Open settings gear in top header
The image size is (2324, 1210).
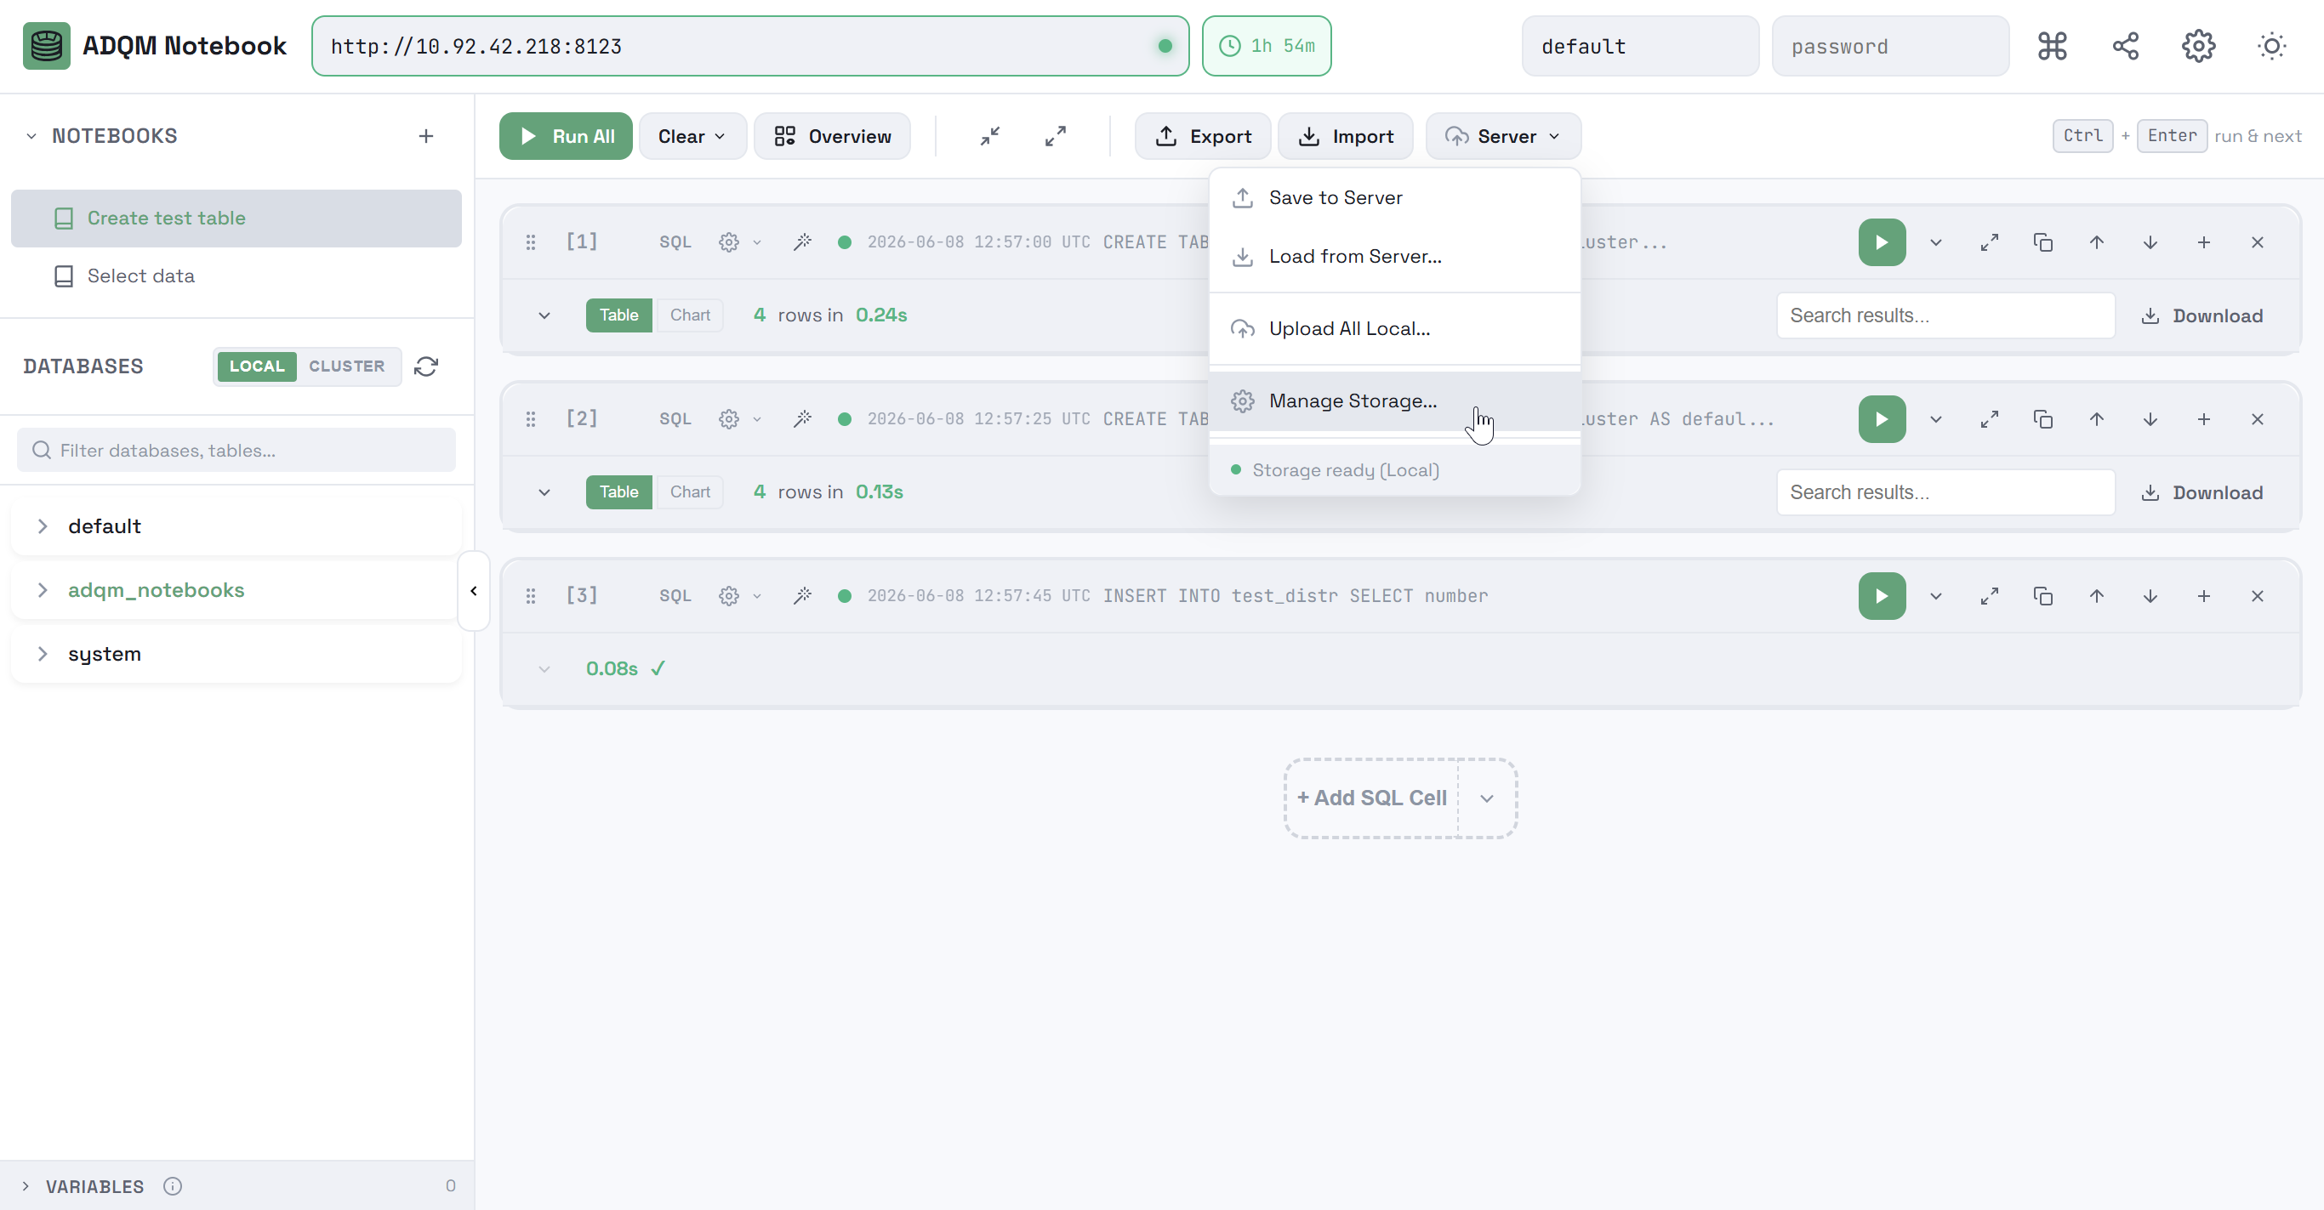[x=2198, y=46]
